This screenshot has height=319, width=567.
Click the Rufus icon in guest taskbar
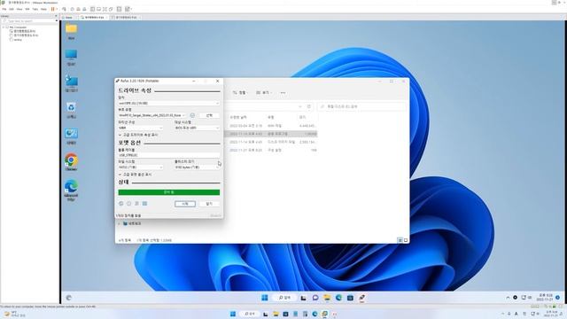coord(361,298)
